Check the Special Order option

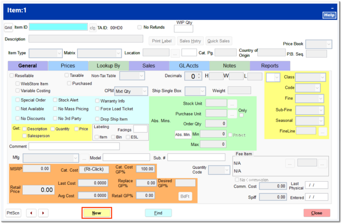tap(18, 100)
